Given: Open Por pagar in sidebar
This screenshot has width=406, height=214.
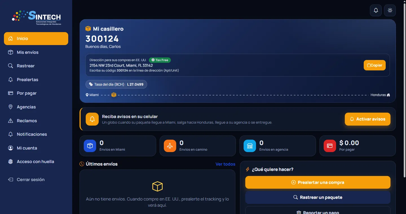Looking at the screenshot, I should click(36, 93).
